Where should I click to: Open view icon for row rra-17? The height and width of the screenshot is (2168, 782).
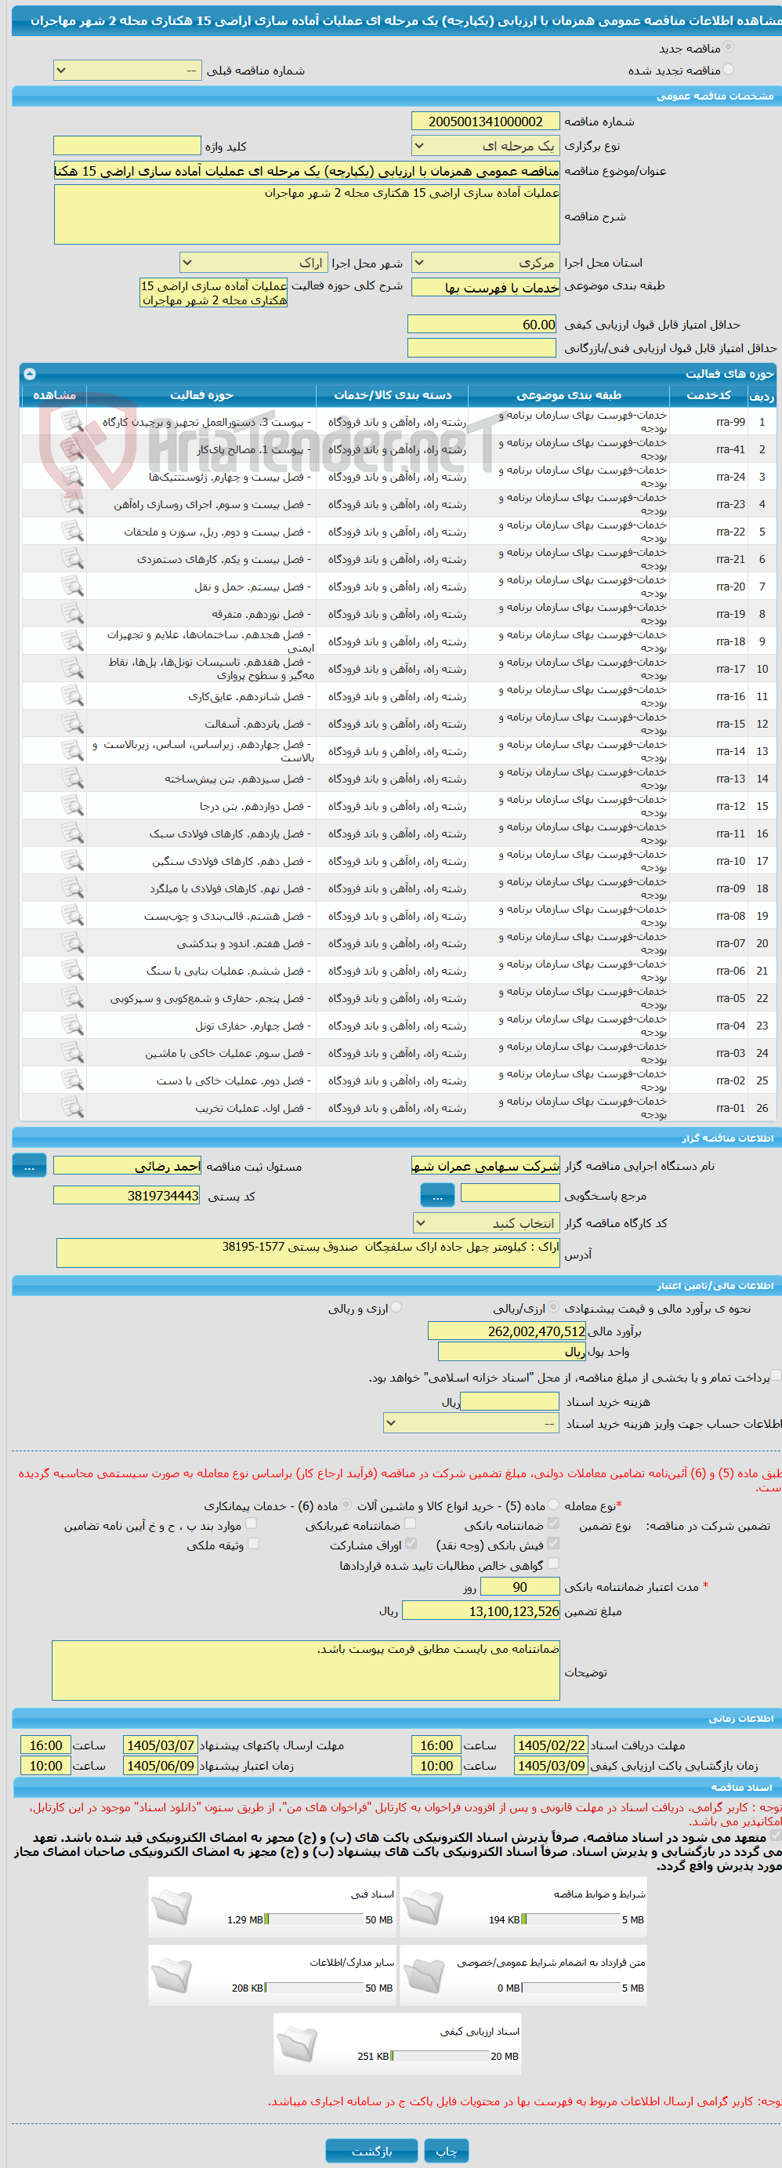(x=72, y=669)
